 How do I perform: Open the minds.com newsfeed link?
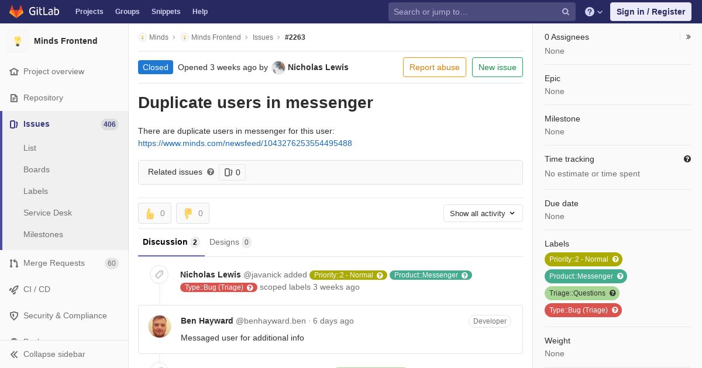pyautogui.click(x=245, y=143)
